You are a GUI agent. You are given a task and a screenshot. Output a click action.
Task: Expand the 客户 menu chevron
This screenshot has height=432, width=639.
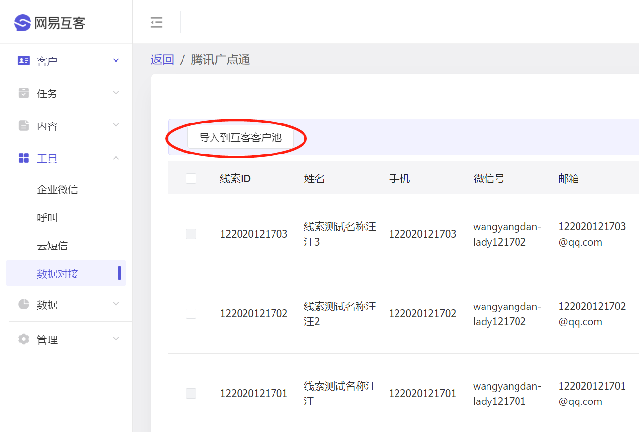(x=116, y=60)
